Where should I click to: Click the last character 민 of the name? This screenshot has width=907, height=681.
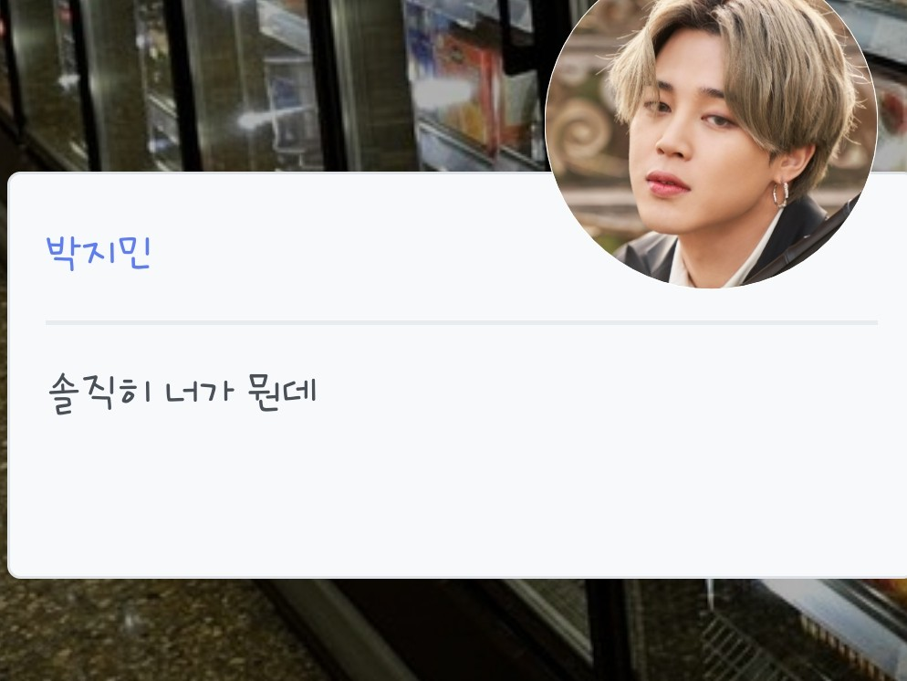(134, 253)
